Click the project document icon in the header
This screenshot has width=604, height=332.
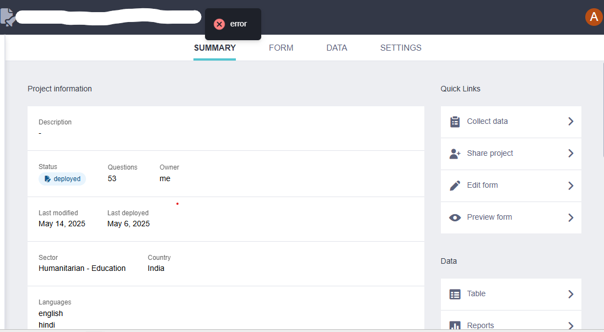coord(7,17)
